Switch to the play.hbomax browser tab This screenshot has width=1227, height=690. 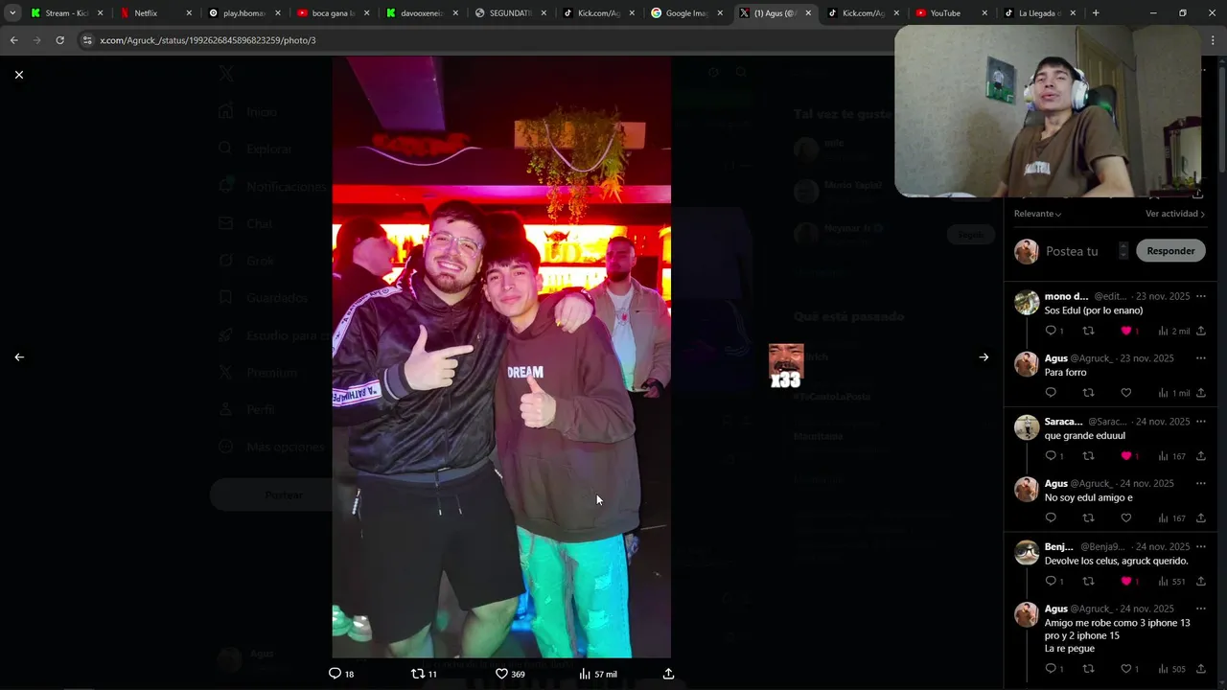243,13
